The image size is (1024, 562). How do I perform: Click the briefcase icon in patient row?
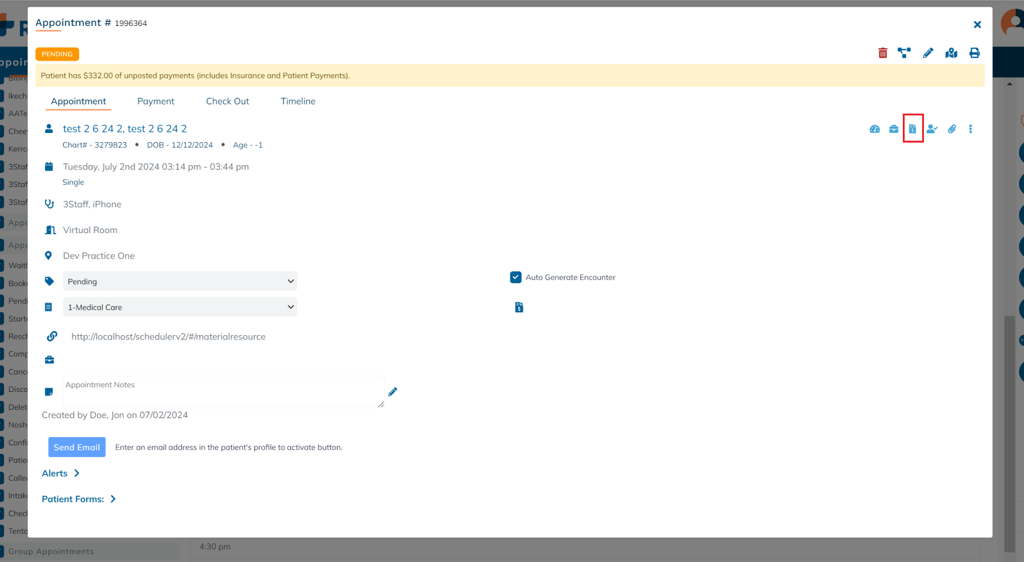tap(894, 129)
